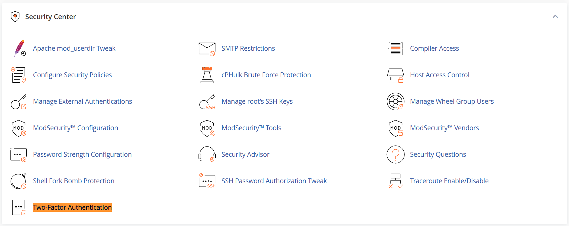Click the Host Access Control icon

coord(396,75)
